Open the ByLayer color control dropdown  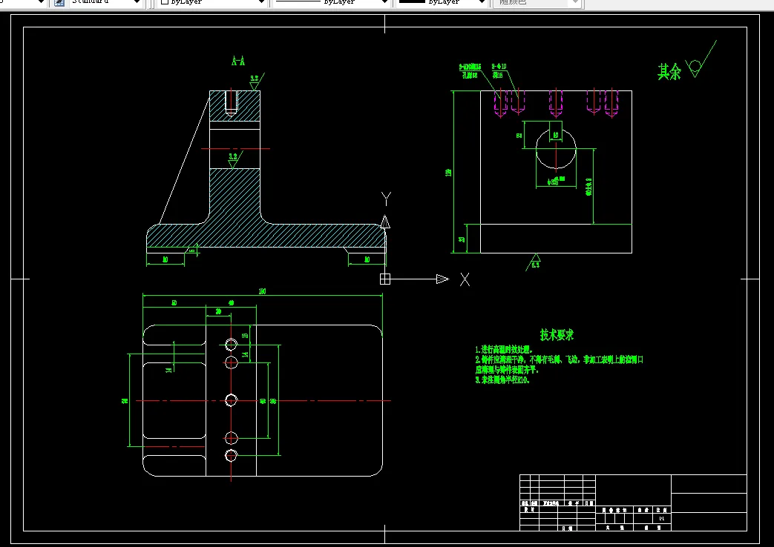(x=213, y=2)
